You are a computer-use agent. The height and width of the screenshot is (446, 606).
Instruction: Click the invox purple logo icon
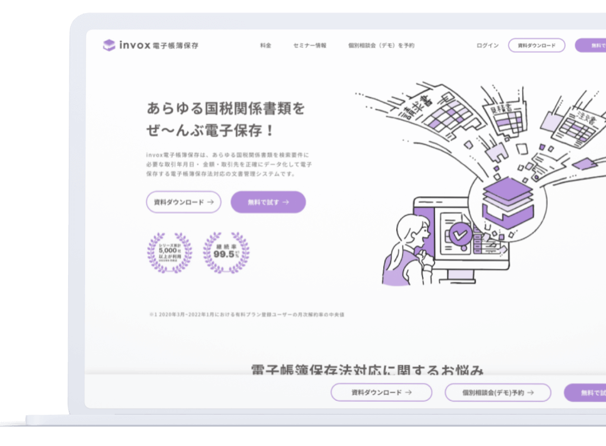pyautogui.click(x=109, y=45)
